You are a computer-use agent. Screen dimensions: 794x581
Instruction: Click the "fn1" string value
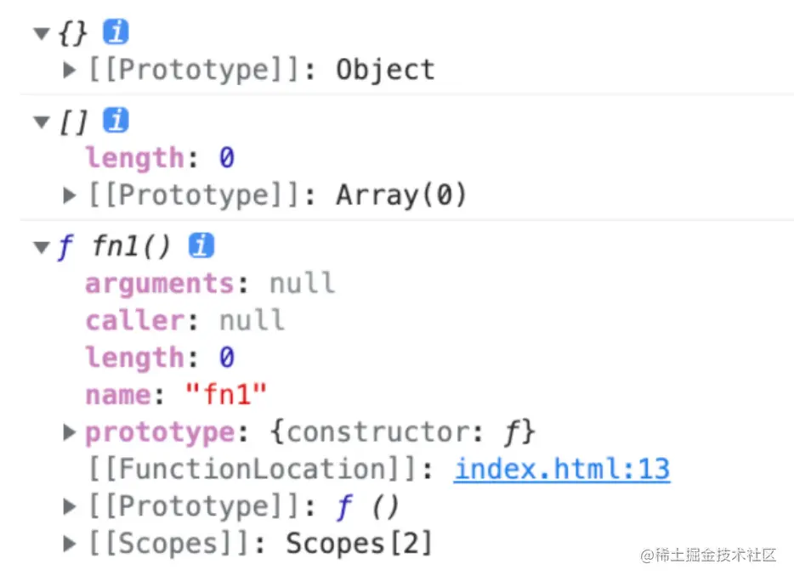(226, 394)
